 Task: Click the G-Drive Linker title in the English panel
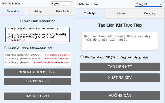11,4
